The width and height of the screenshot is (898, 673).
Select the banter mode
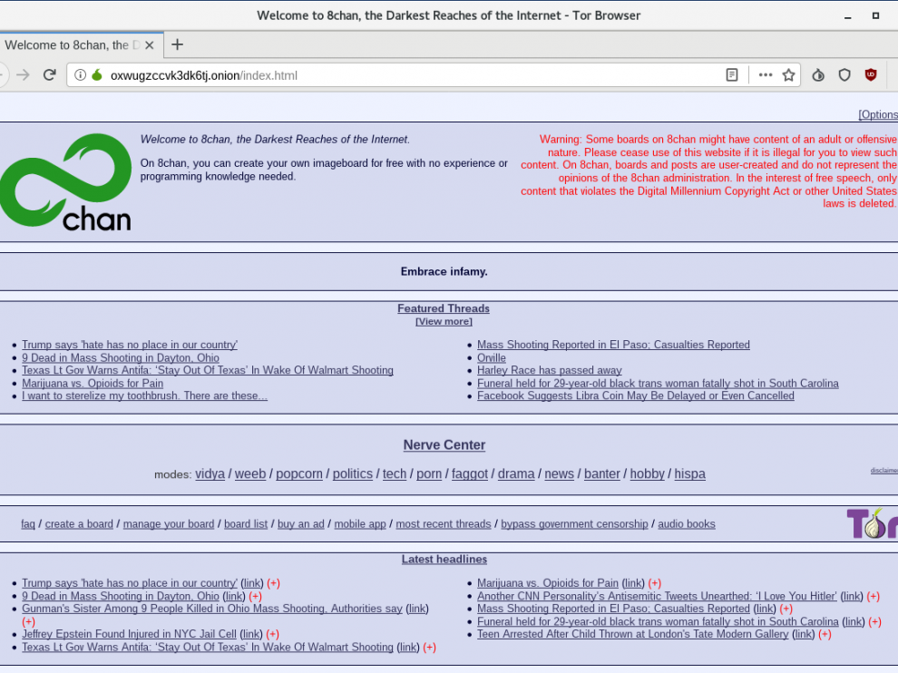click(x=602, y=473)
